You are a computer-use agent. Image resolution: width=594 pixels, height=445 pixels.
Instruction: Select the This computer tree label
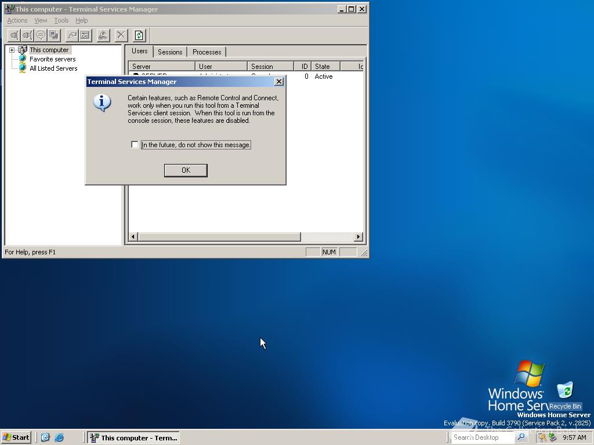(49, 50)
